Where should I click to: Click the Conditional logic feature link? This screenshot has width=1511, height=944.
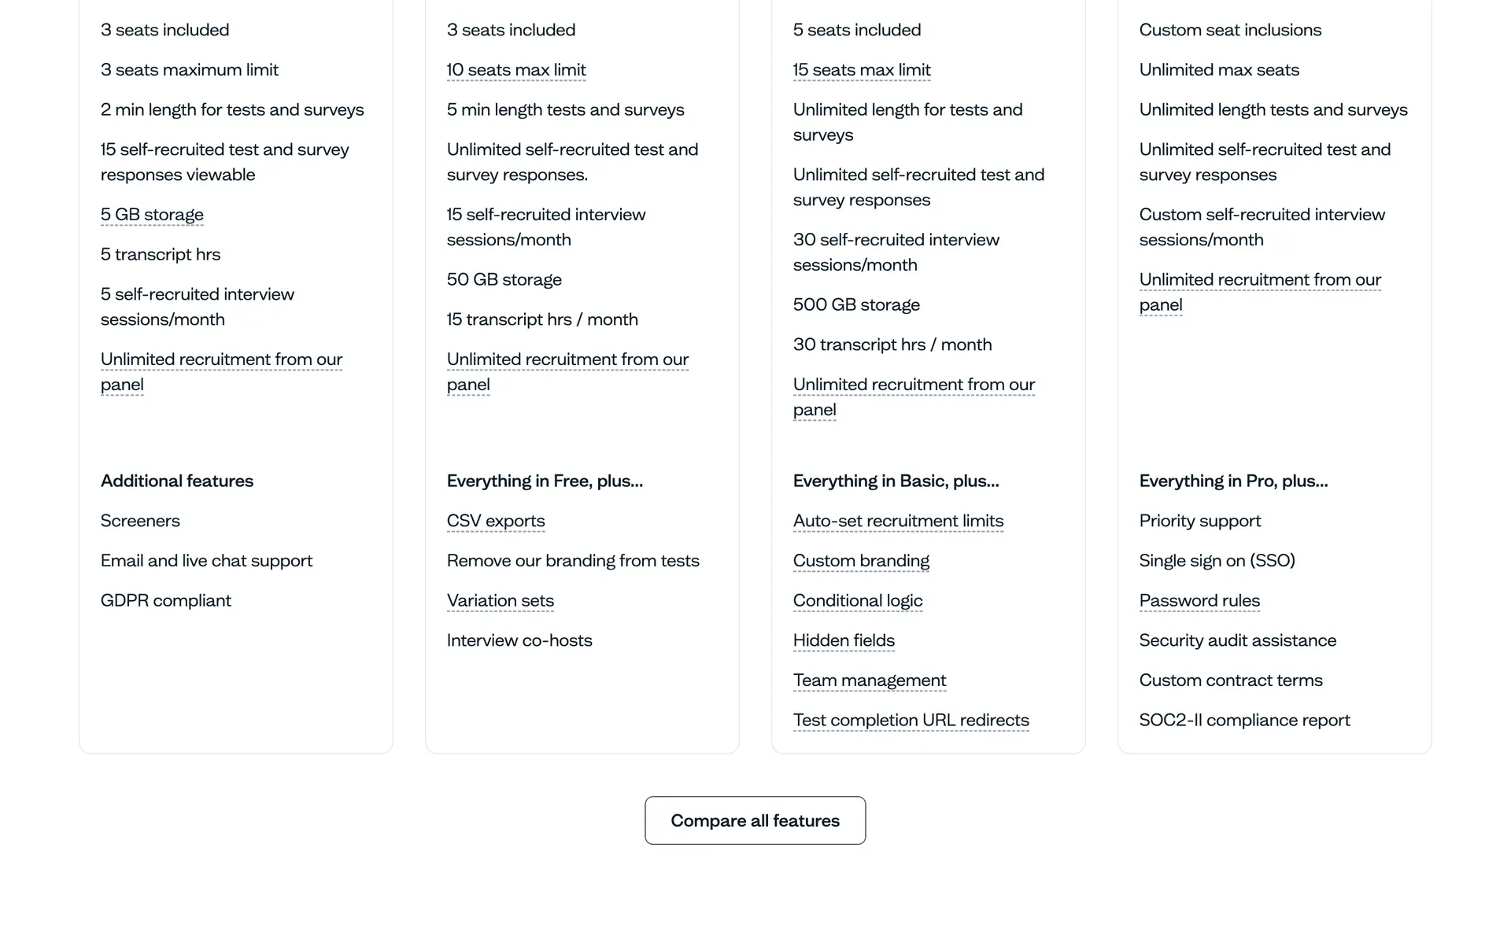[x=858, y=601]
